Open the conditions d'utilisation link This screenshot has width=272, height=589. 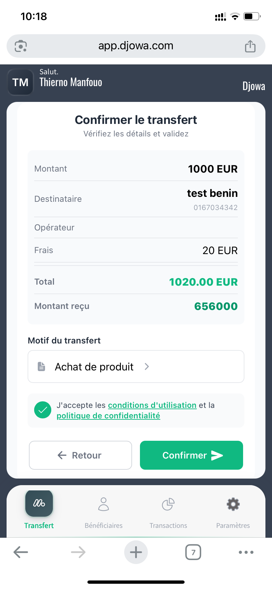pos(152,405)
